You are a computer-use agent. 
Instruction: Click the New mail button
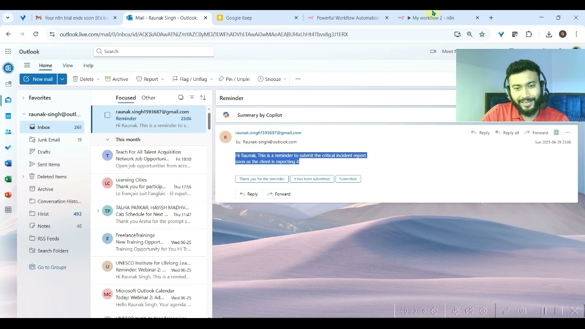click(x=38, y=79)
